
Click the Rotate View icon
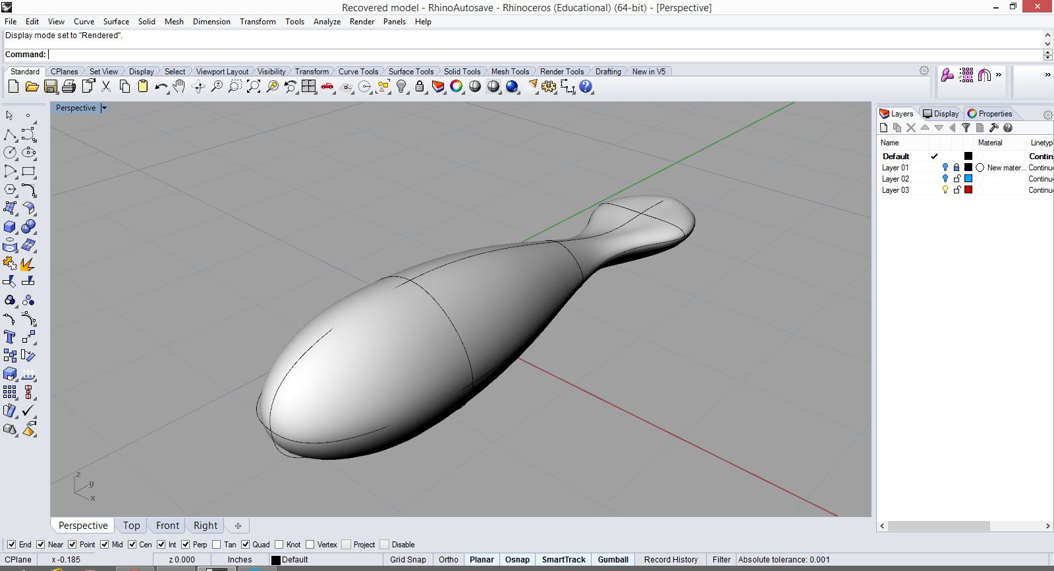(x=198, y=86)
